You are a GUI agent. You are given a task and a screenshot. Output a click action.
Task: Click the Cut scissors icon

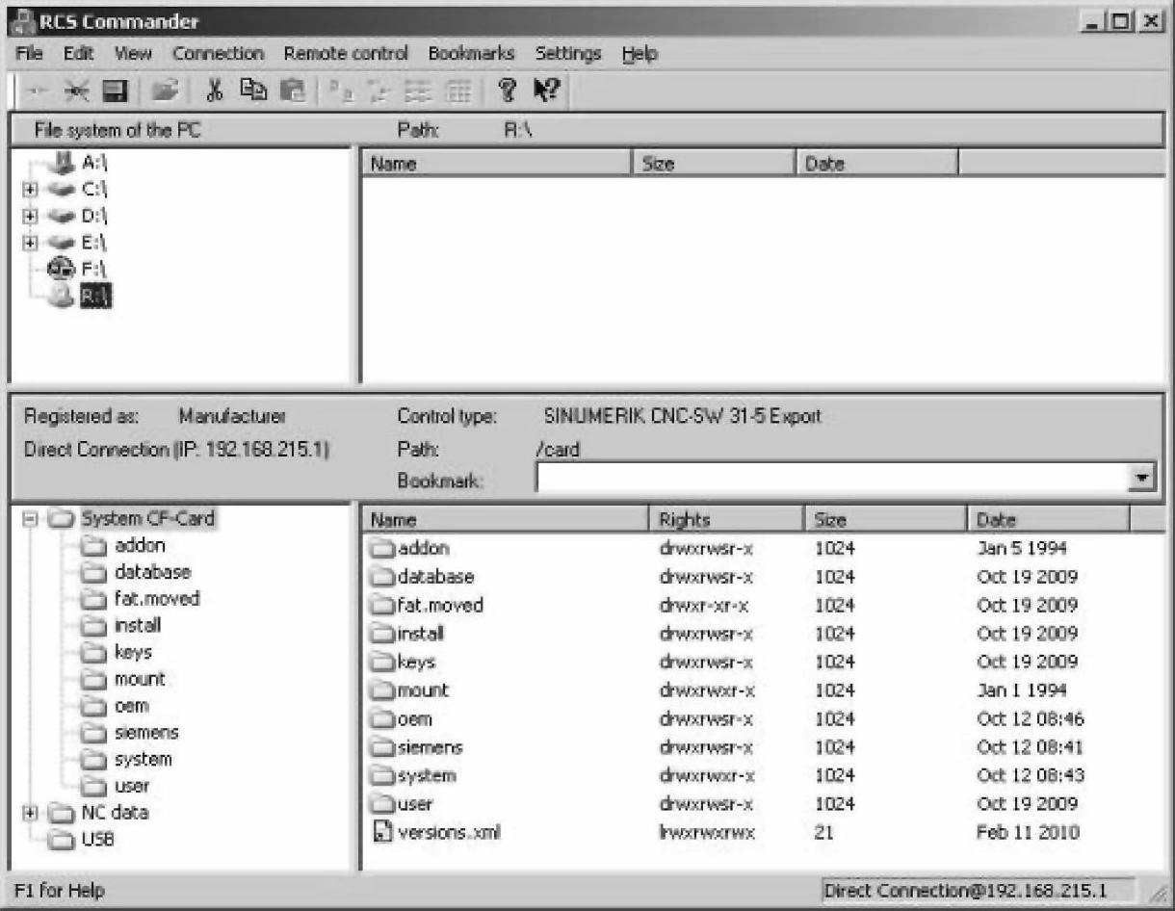click(217, 91)
